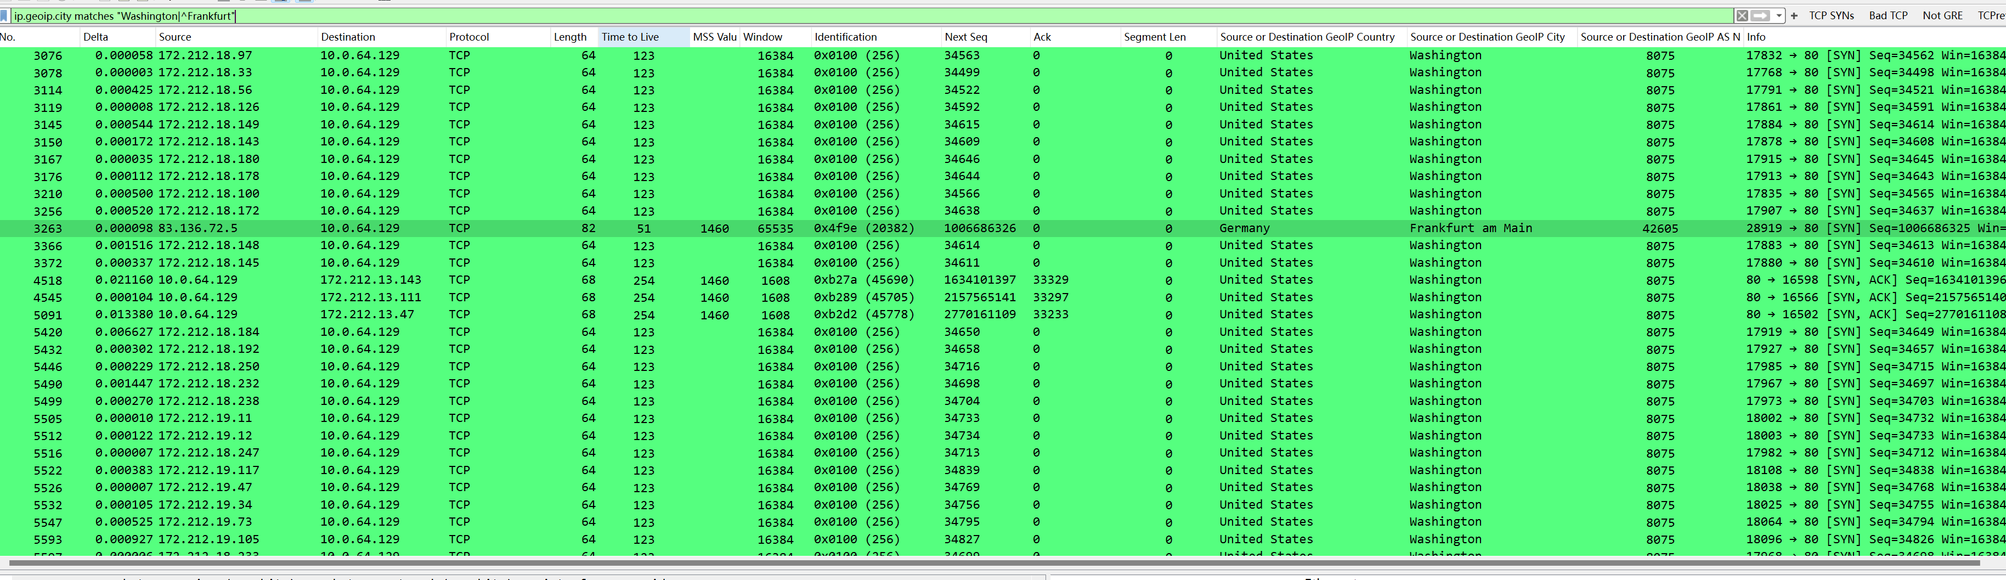This screenshot has height=580, width=2006.
Task: Click the Germany country cell
Action: pyautogui.click(x=1244, y=228)
